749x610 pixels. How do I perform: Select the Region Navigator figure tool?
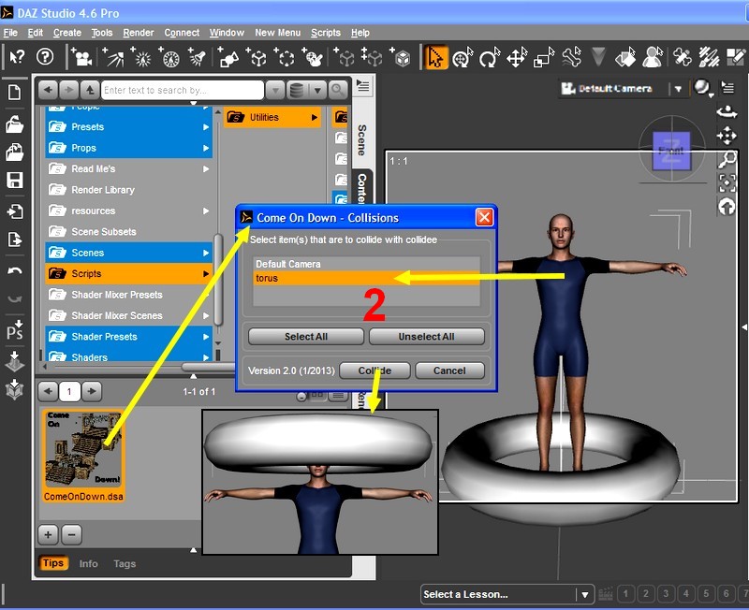pos(653,57)
